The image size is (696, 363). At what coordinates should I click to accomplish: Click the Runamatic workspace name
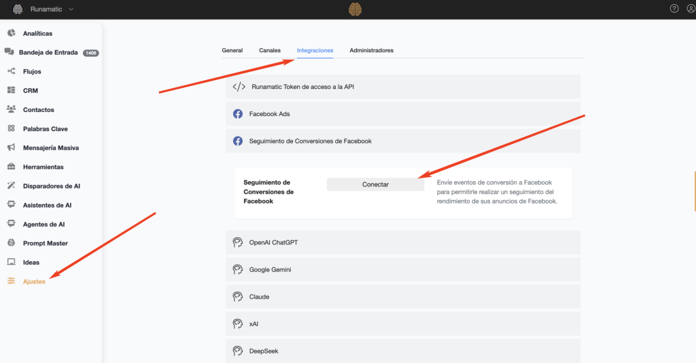46,9
